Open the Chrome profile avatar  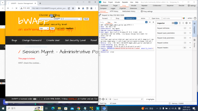pos(91,8)
